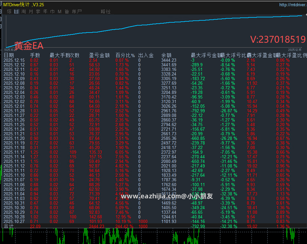Click balance value 3026.26
This screenshot has width=307, height=244.
point(169,106)
